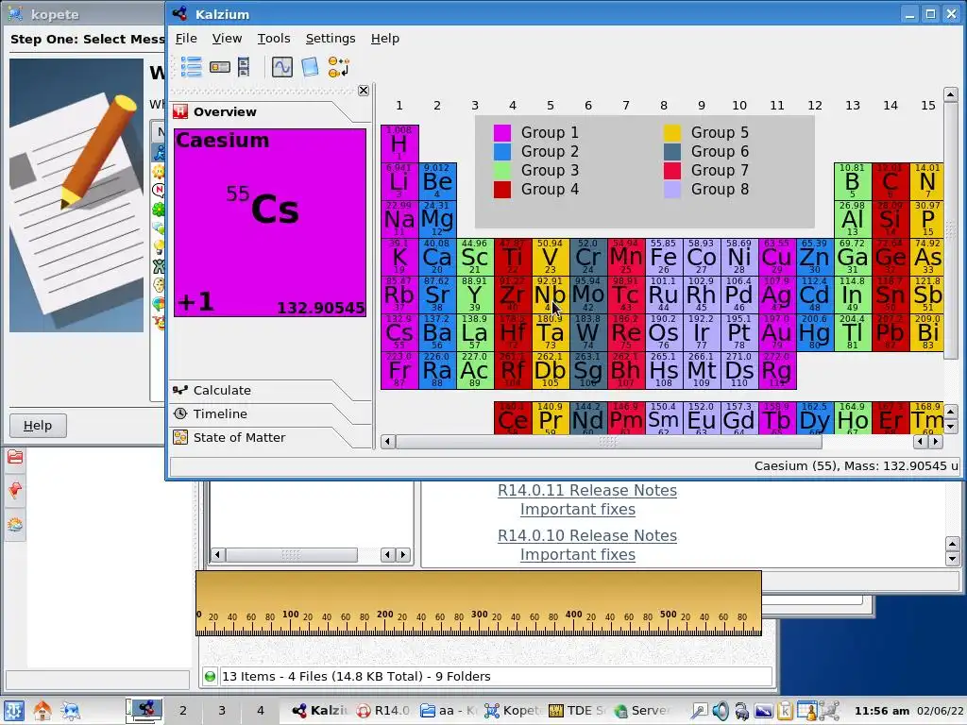Open the volume speaker tray icon
The image size is (967, 725).
pos(721,711)
